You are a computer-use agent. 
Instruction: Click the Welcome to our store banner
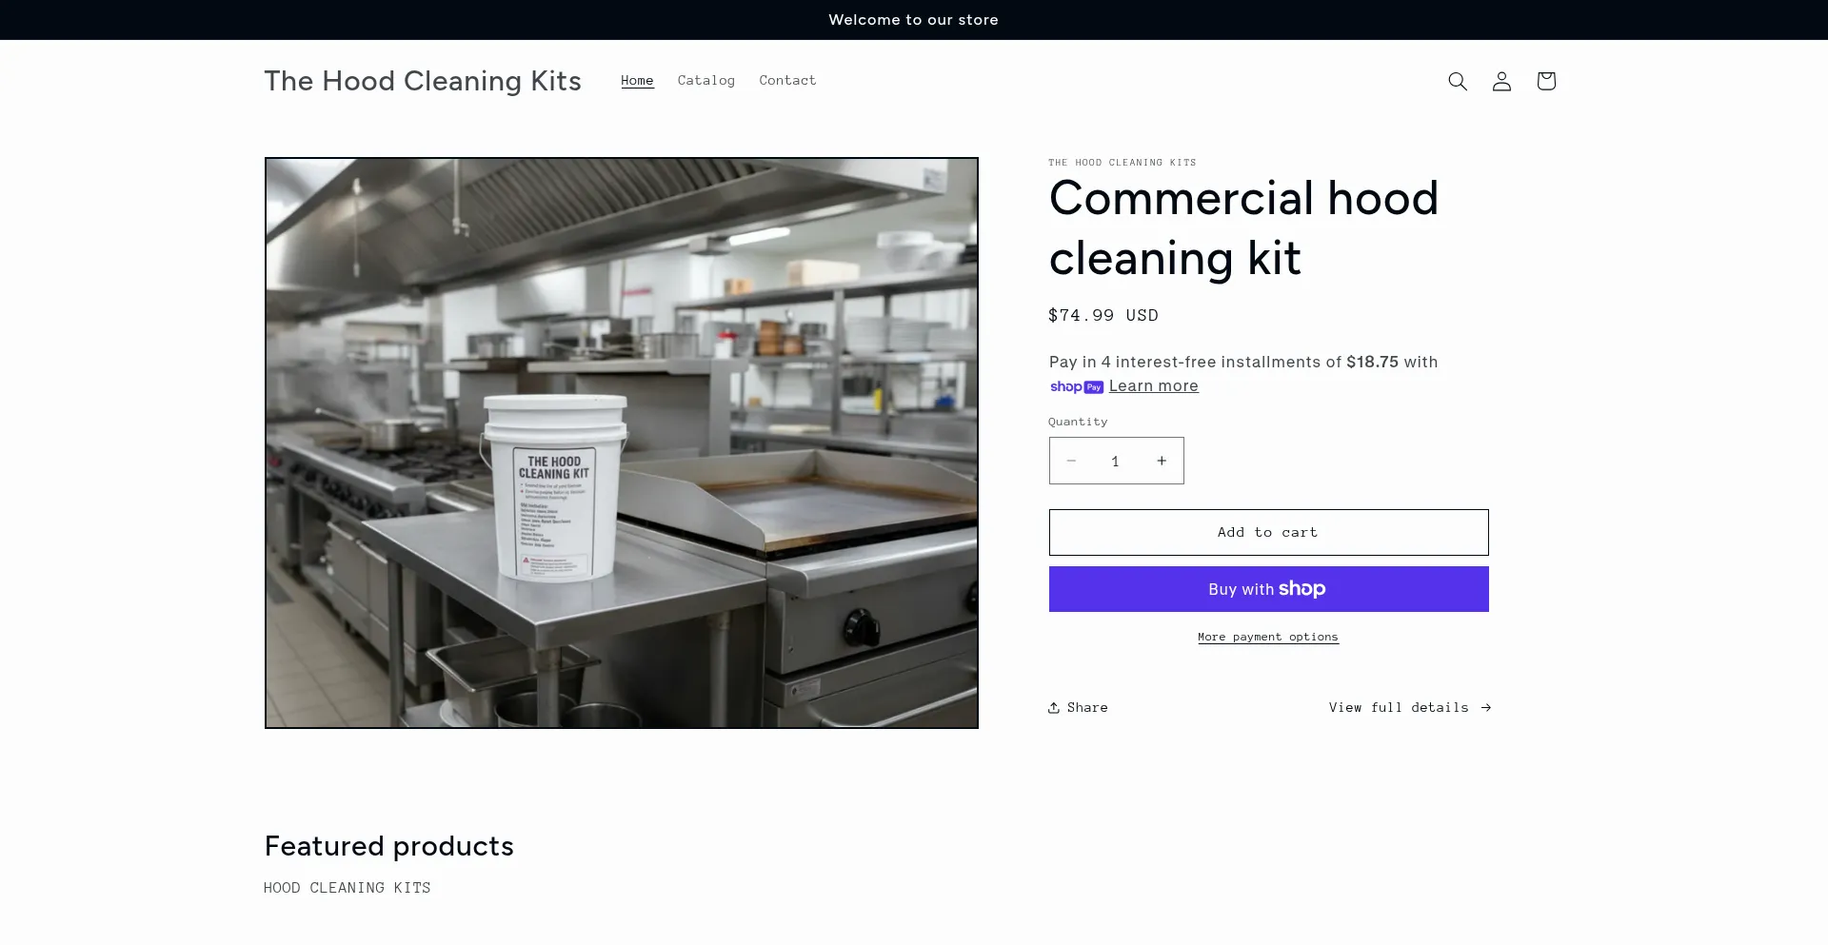[913, 19]
